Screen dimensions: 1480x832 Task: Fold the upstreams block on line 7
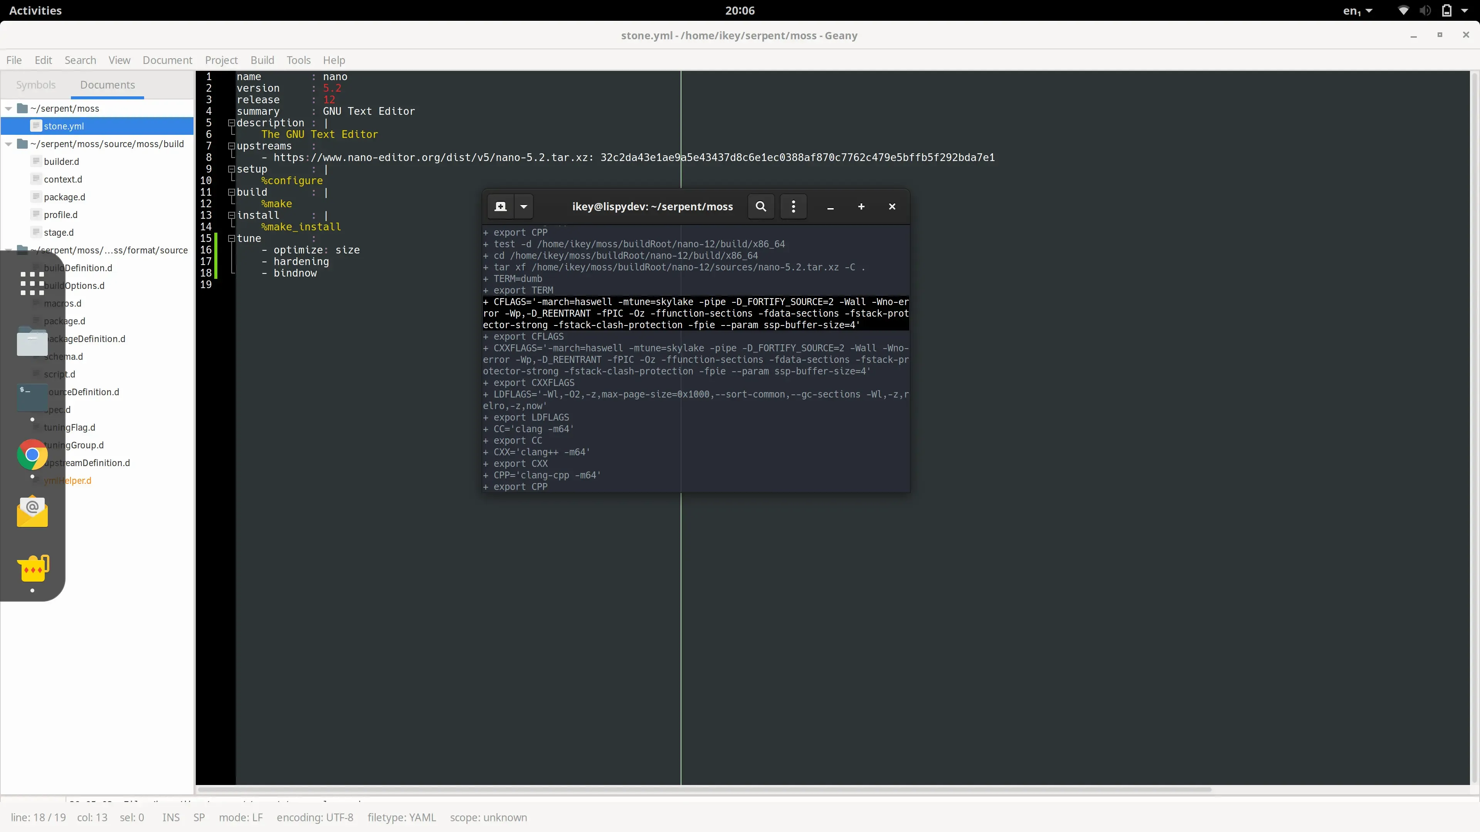(x=231, y=146)
